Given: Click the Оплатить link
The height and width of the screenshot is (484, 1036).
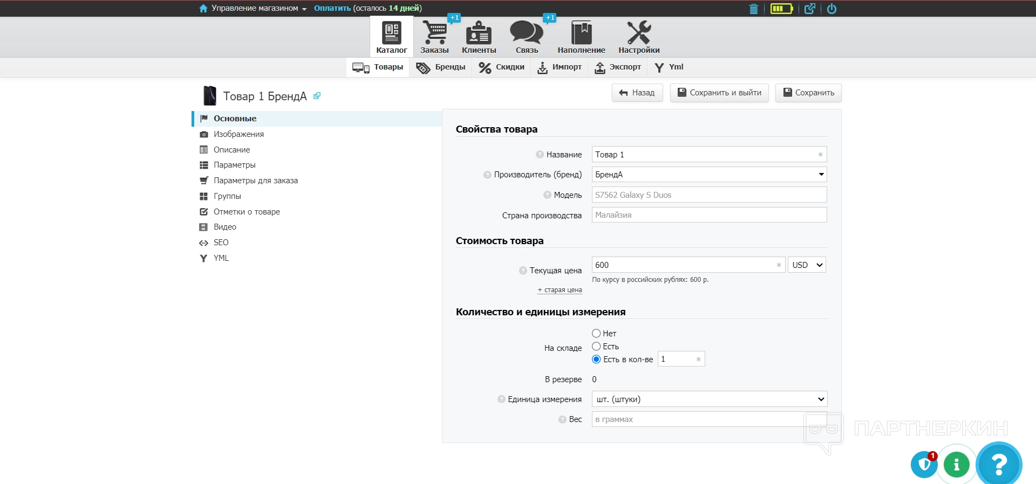Looking at the screenshot, I should (x=332, y=8).
